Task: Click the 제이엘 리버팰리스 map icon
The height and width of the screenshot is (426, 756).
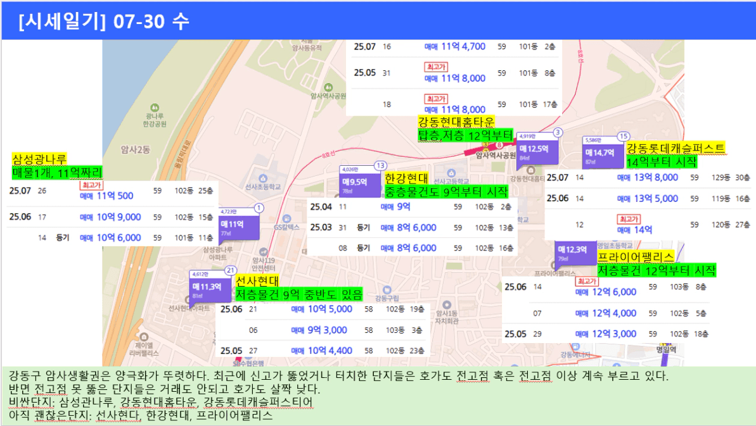Action: [x=144, y=337]
